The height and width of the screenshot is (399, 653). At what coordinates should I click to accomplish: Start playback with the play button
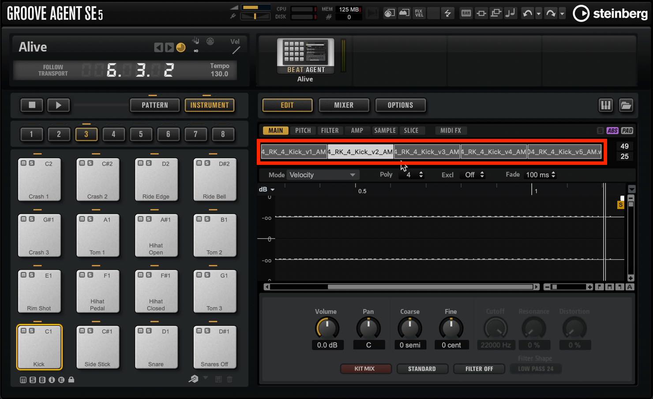(58, 105)
